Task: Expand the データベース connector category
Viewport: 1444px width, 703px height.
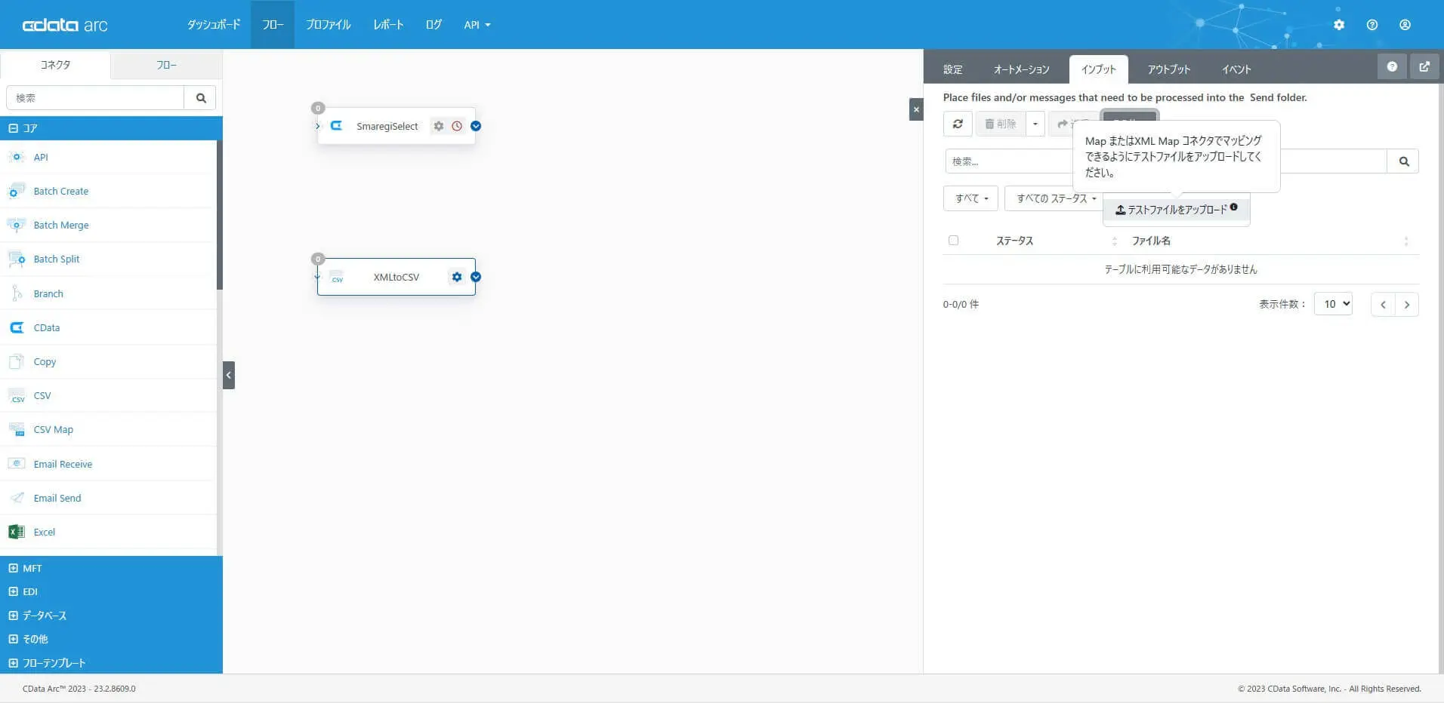Action: 111,616
